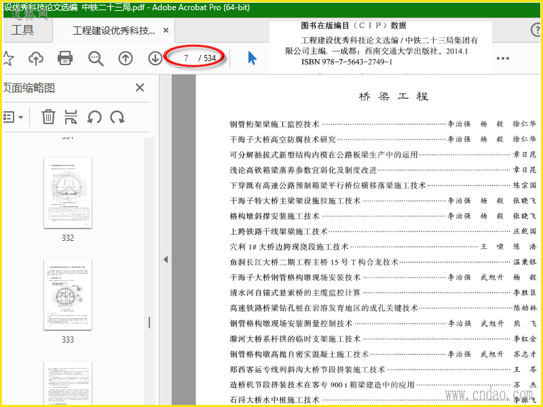Click the 页面缩略图 panel title
The width and height of the screenshot is (543, 407).
point(29,88)
